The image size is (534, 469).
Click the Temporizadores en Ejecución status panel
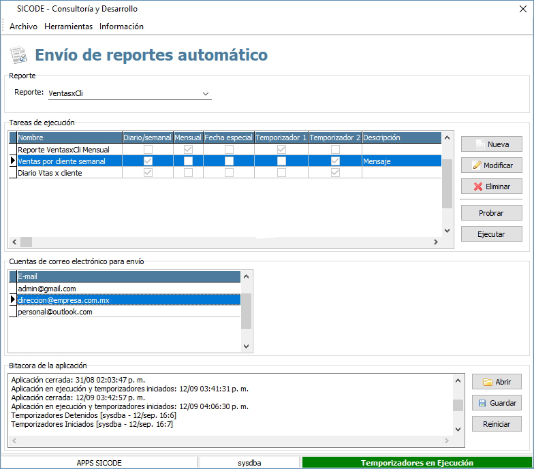[x=417, y=463]
